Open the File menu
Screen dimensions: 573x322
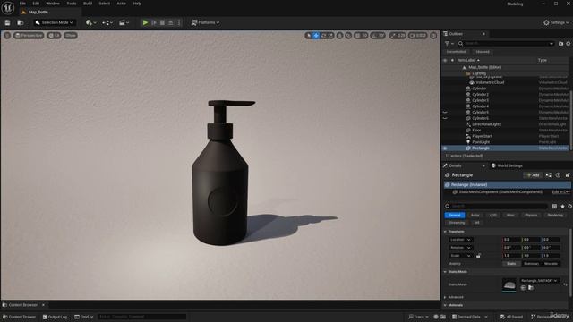click(x=22, y=4)
